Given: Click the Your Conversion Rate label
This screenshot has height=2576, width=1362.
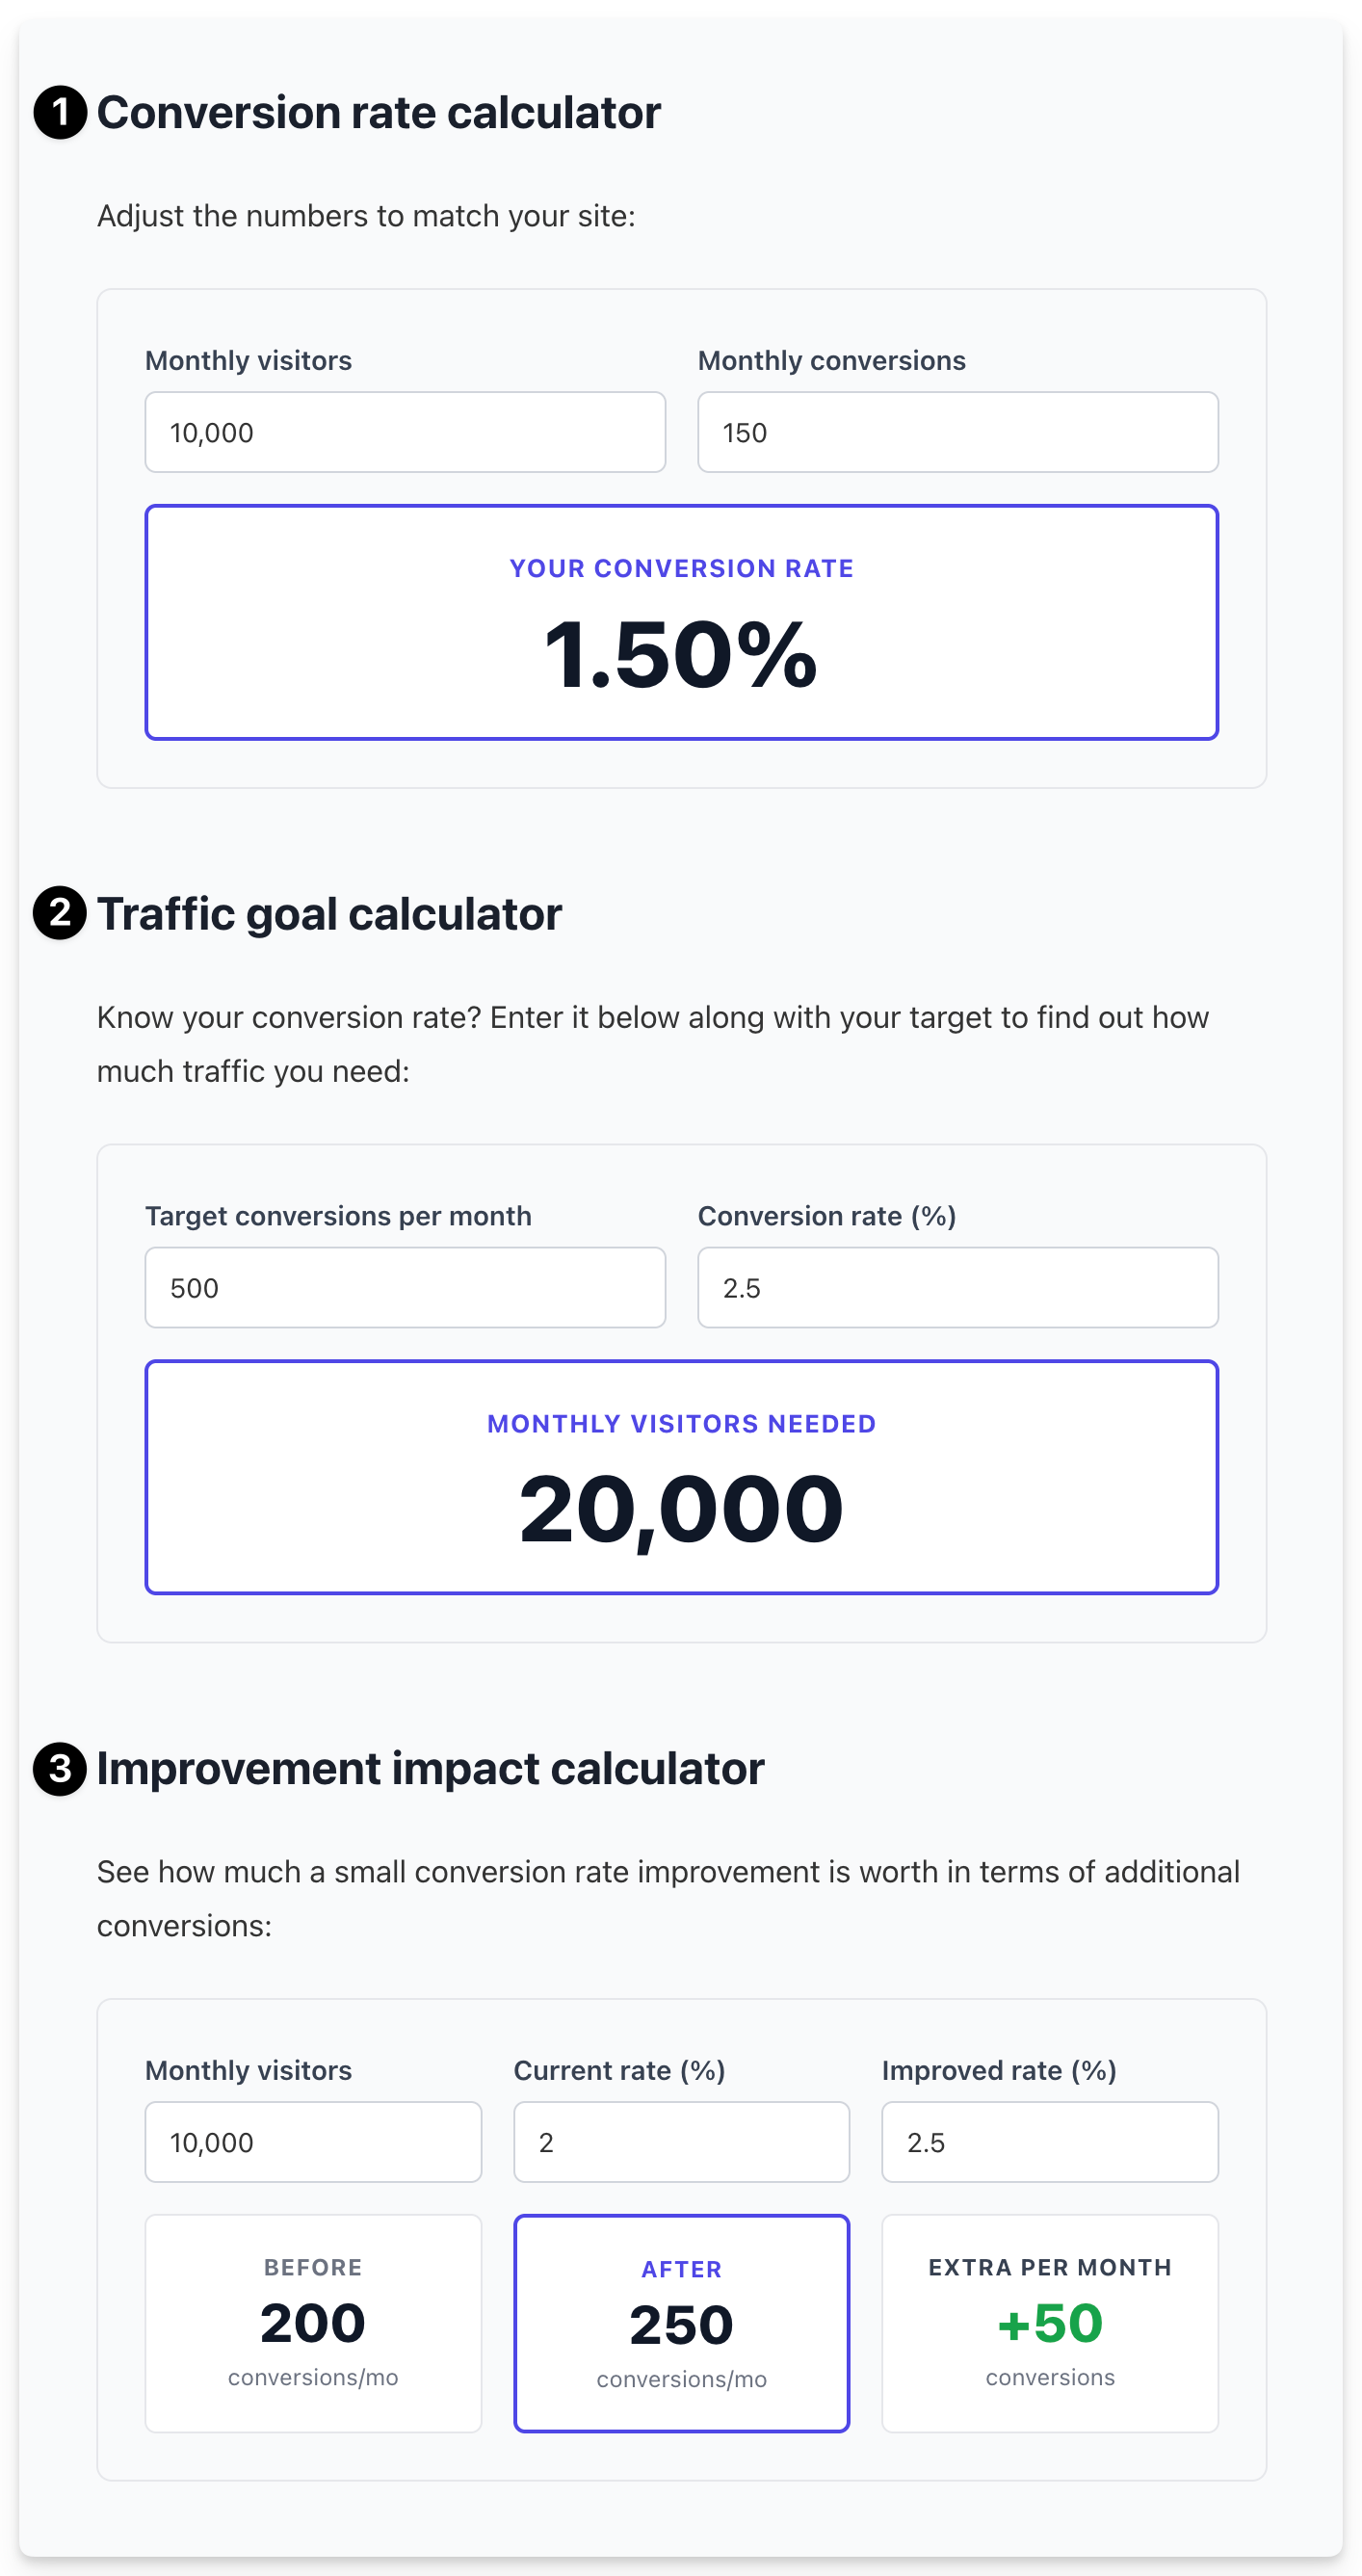Looking at the screenshot, I should pos(681,568).
